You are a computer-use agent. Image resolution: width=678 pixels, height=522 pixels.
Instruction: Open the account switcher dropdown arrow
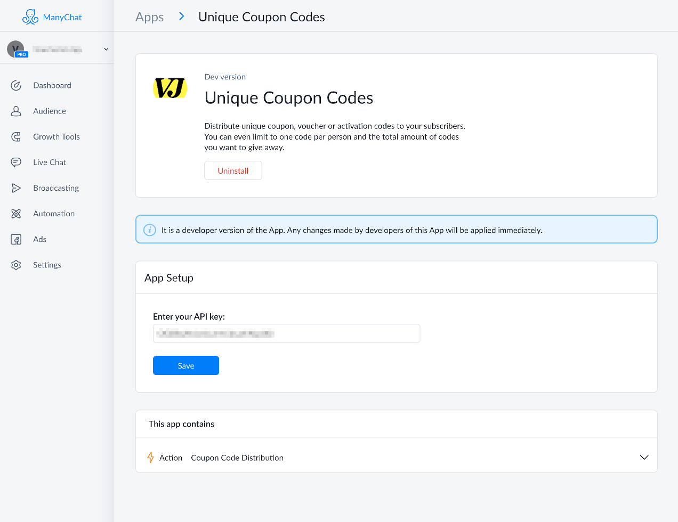(x=106, y=49)
